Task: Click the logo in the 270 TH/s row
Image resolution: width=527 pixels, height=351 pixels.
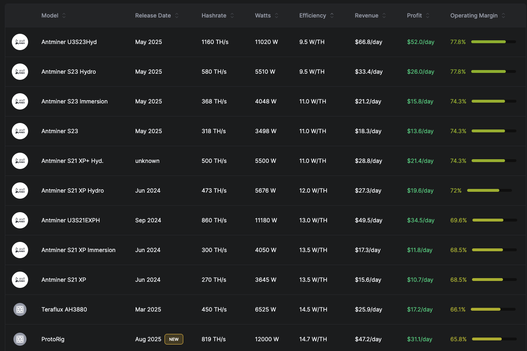Action: point(20,280)
